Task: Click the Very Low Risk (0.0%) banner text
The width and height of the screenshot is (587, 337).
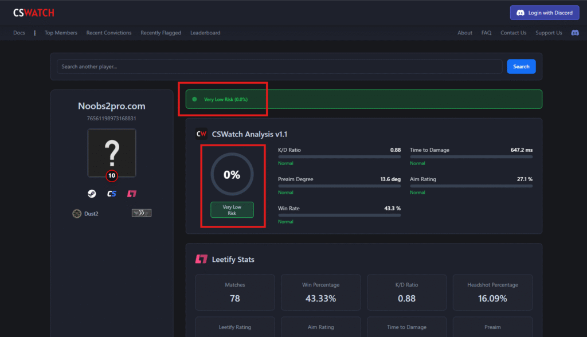Action: 226,100
